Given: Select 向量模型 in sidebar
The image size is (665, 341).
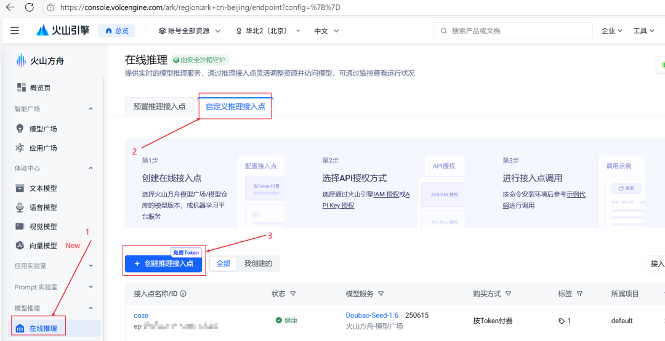Looking at the screenshot, I should 43,246.
